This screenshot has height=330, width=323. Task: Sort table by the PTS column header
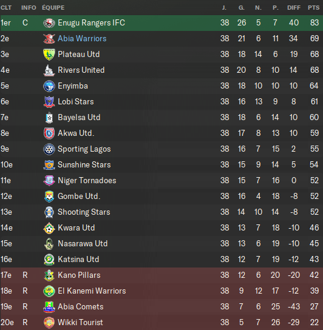(313, 8)
